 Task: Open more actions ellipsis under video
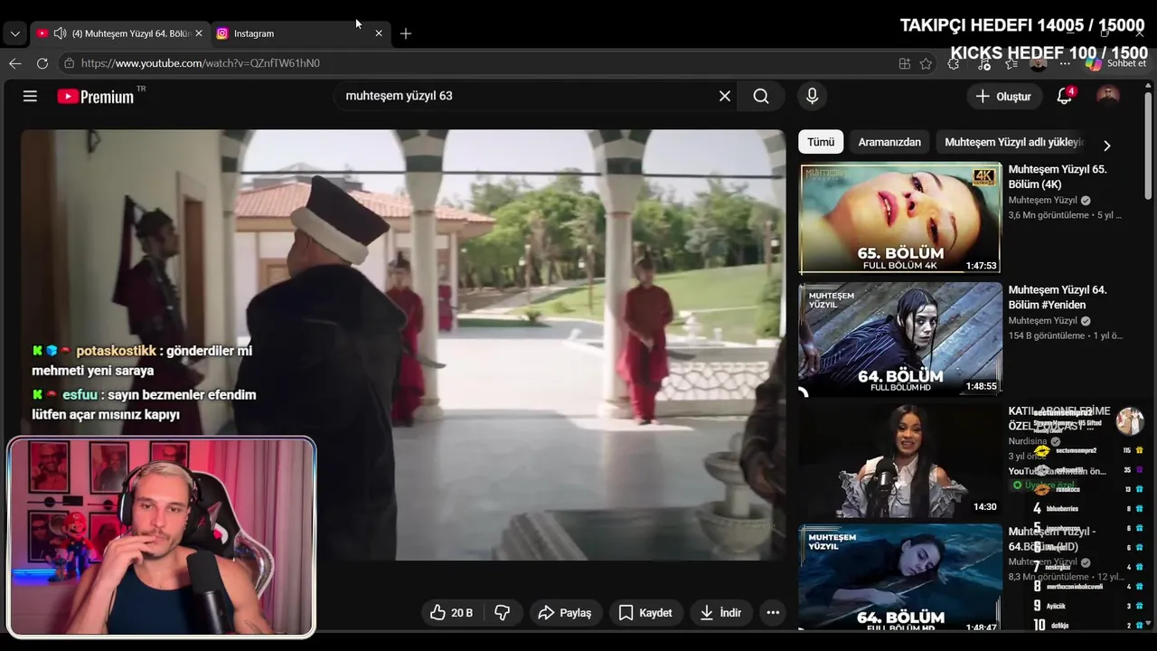tap(773, 612)
